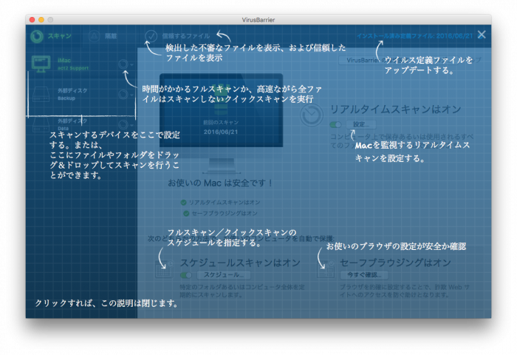Click the スケジュール... button
517x355 pixels.
pyautogui.click(x=224, y=274)
